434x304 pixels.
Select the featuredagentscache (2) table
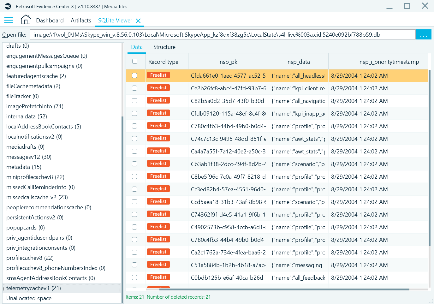click(36, 76)
